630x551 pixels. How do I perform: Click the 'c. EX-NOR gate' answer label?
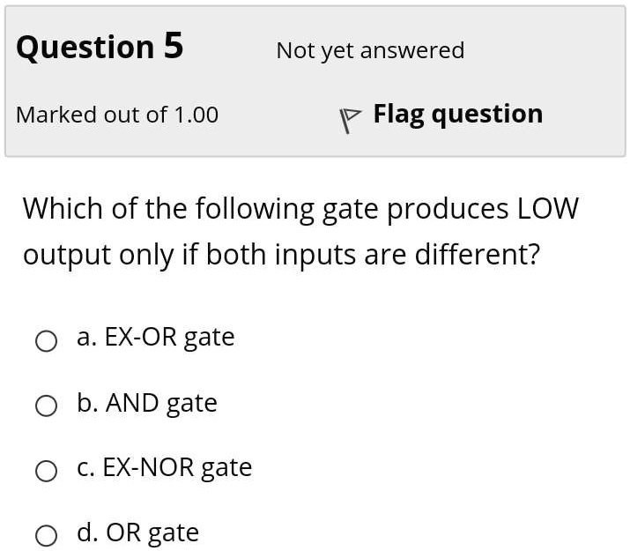point(165,468)
